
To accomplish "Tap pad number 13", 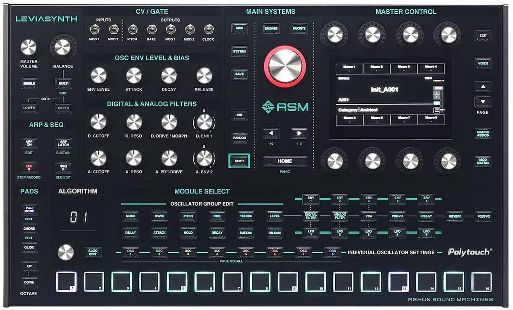I will [398, 282].
